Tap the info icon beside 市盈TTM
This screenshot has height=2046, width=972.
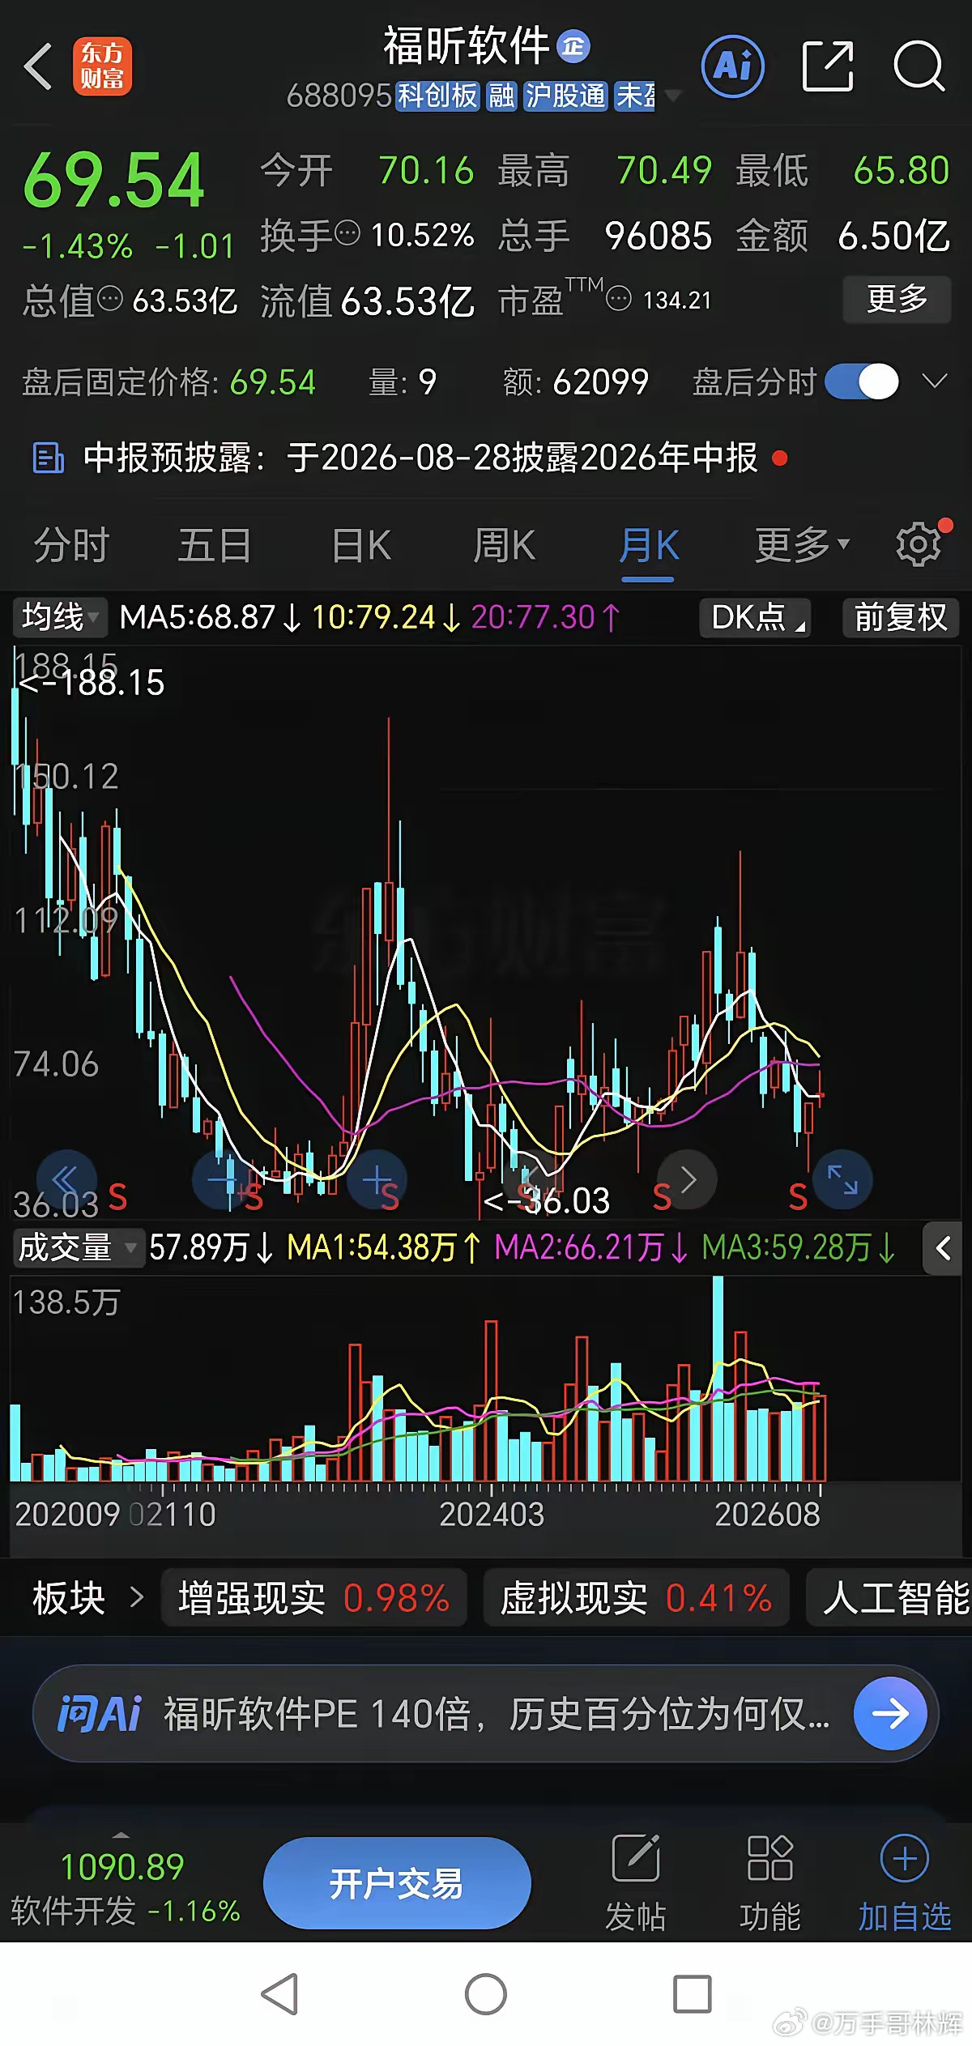pyautogui.click(x=619, y=300)
